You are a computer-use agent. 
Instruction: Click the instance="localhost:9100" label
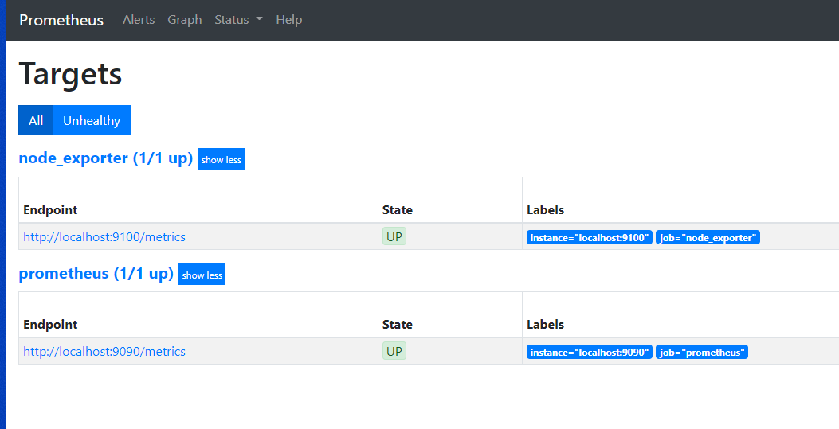coord(590,238)
